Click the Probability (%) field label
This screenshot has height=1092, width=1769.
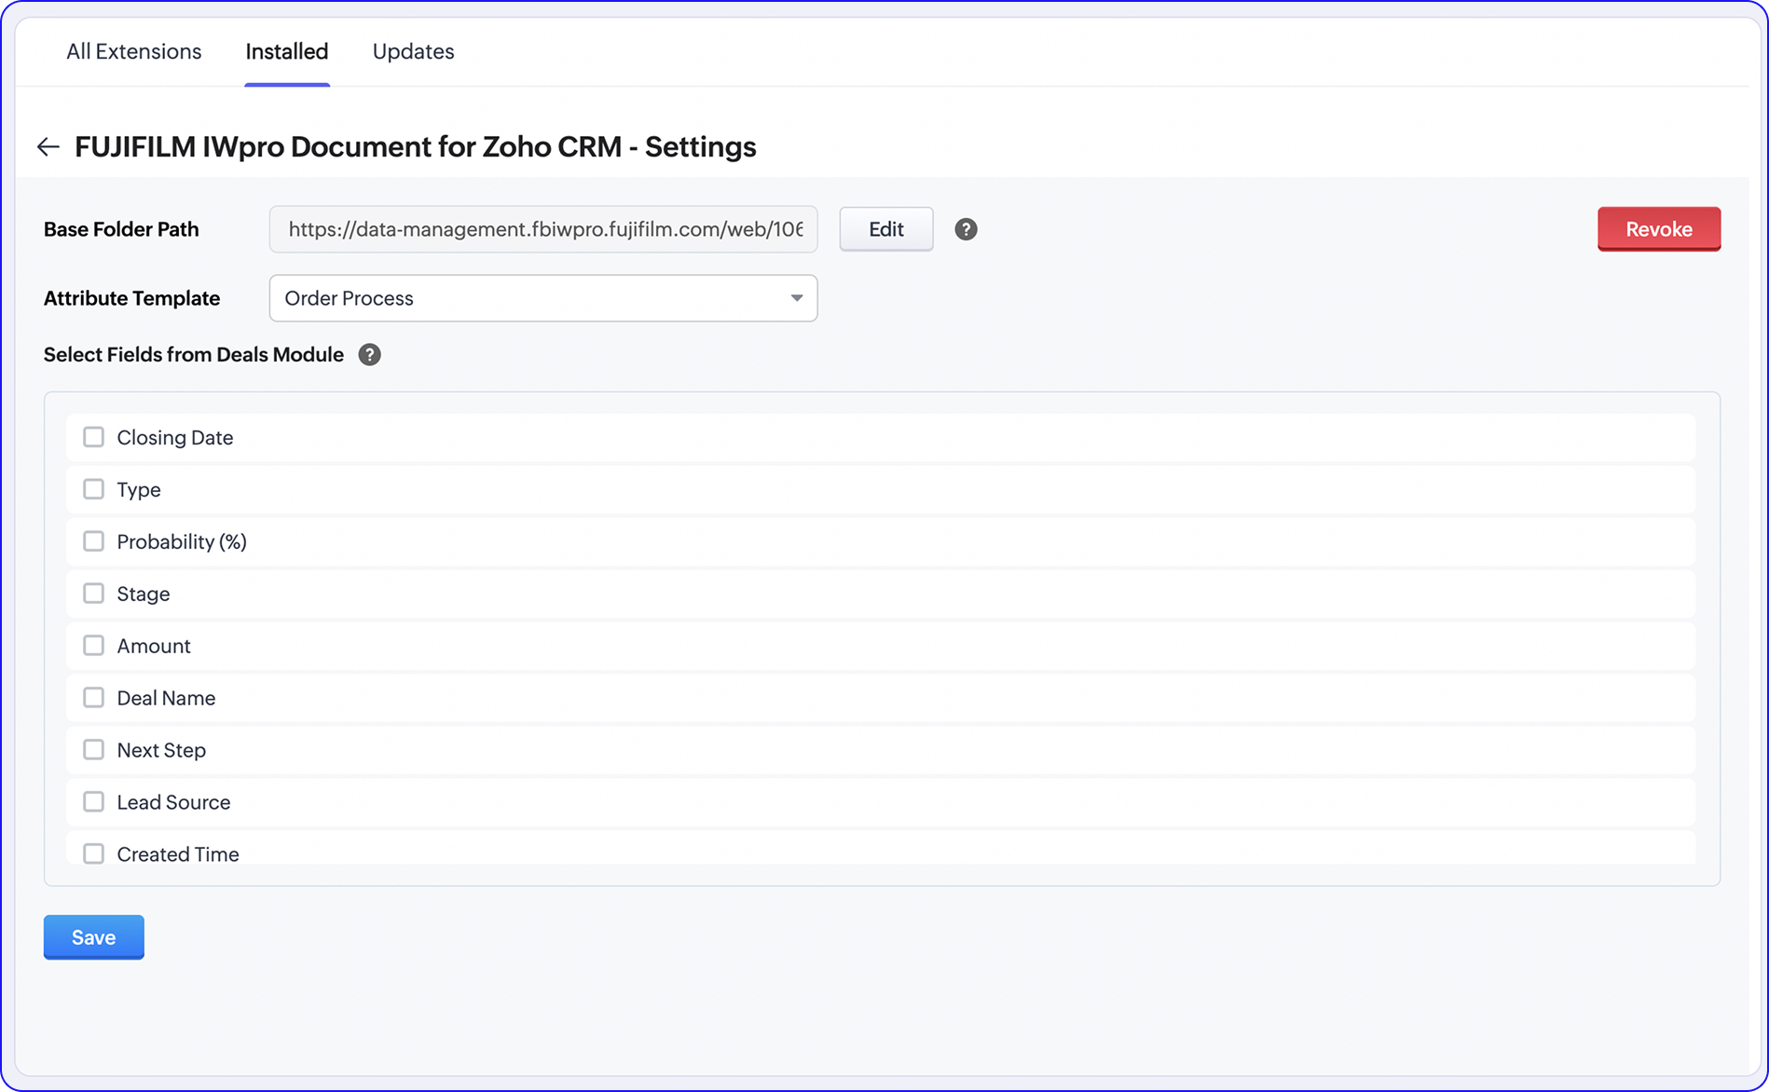click(182, 542)
